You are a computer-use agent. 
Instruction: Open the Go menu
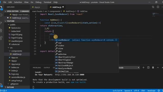coord(32,2)
